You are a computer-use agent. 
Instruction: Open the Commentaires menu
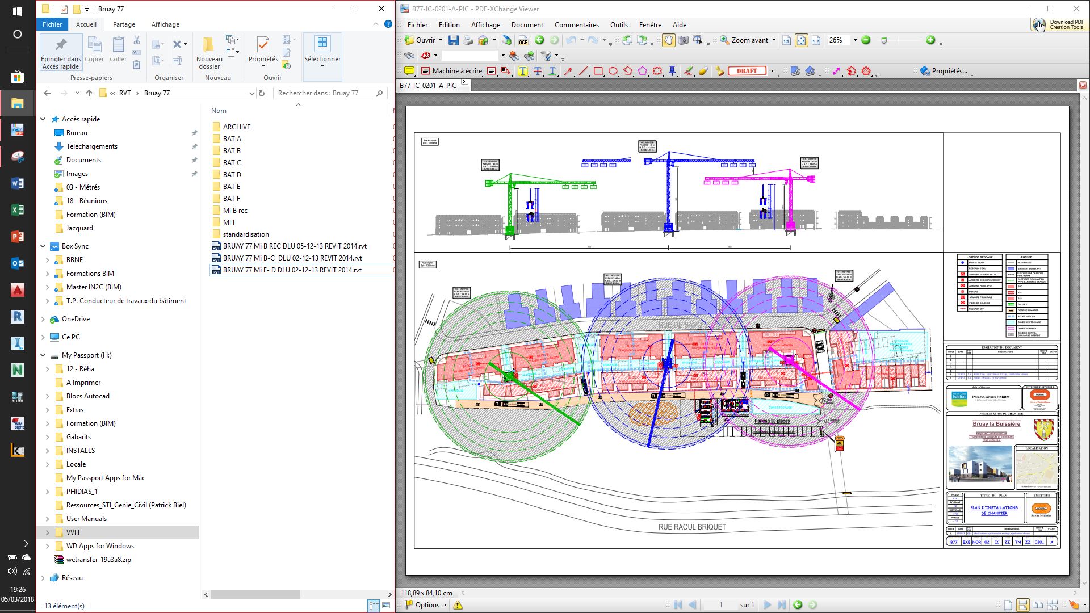click(576, 25)
